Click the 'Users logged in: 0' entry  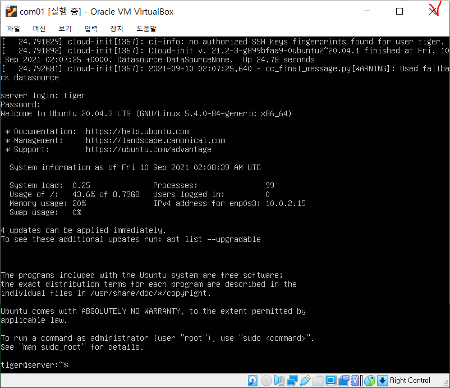[212, 194]
